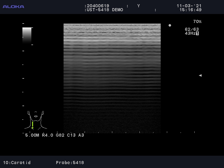Screen dimensions: 224x168
Task: Click the 62/63 frame counter
Action: [192, 29]
